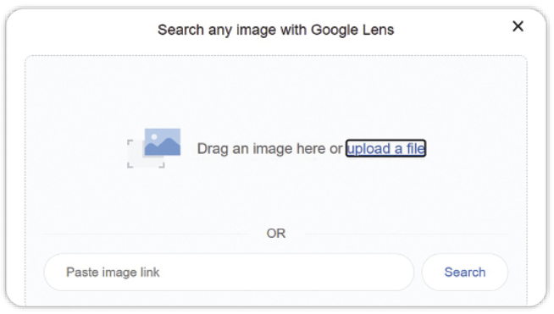The width and height of the screenshot is (554, 314).
Task: Click the sun dot in the picture icon
Action: tap(154, 137)
